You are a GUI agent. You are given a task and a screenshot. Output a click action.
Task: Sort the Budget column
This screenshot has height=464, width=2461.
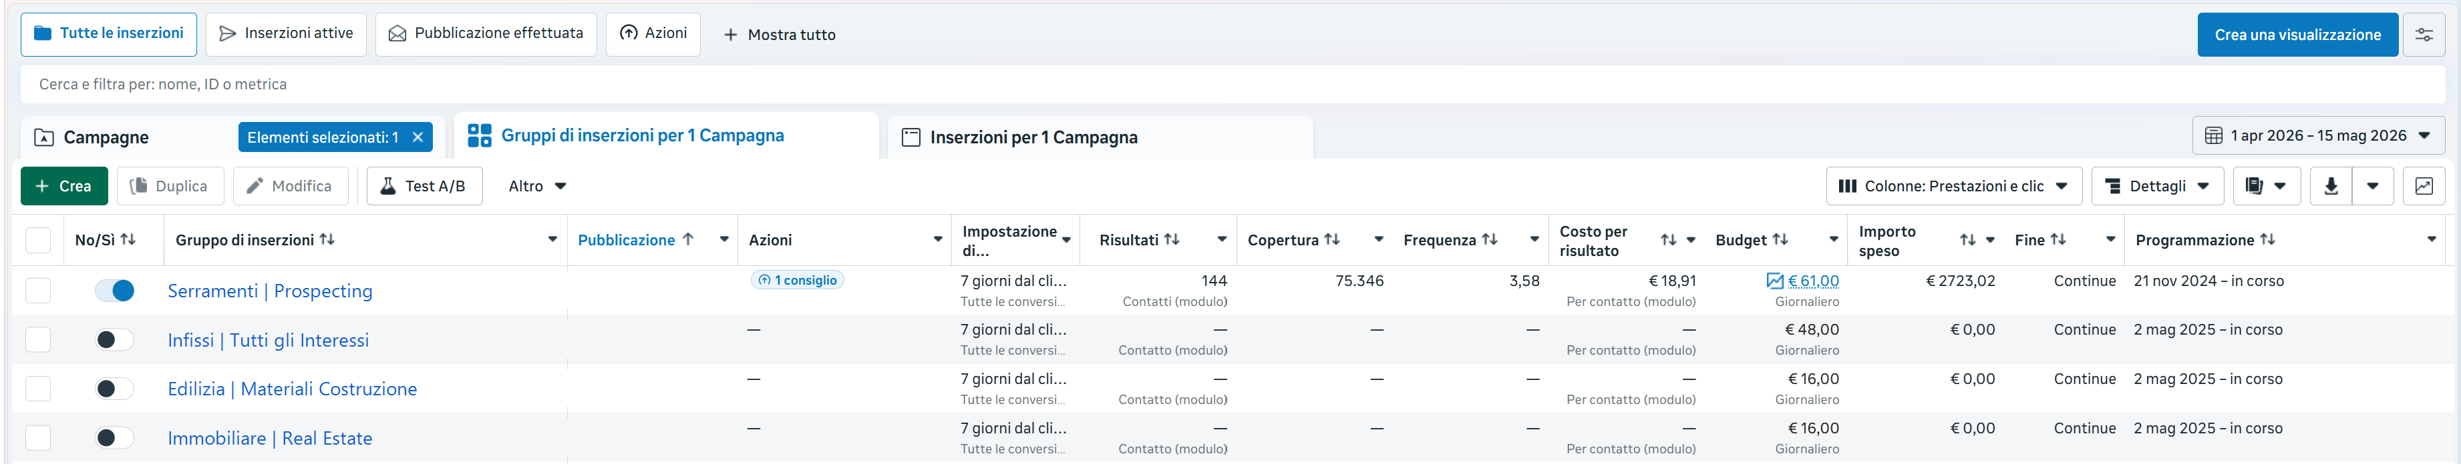pos(1780,240)
